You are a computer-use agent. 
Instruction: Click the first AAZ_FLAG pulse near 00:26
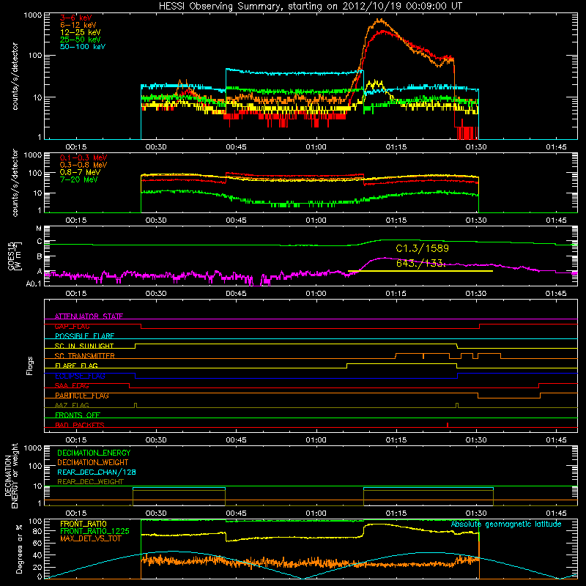coord(136,406)
